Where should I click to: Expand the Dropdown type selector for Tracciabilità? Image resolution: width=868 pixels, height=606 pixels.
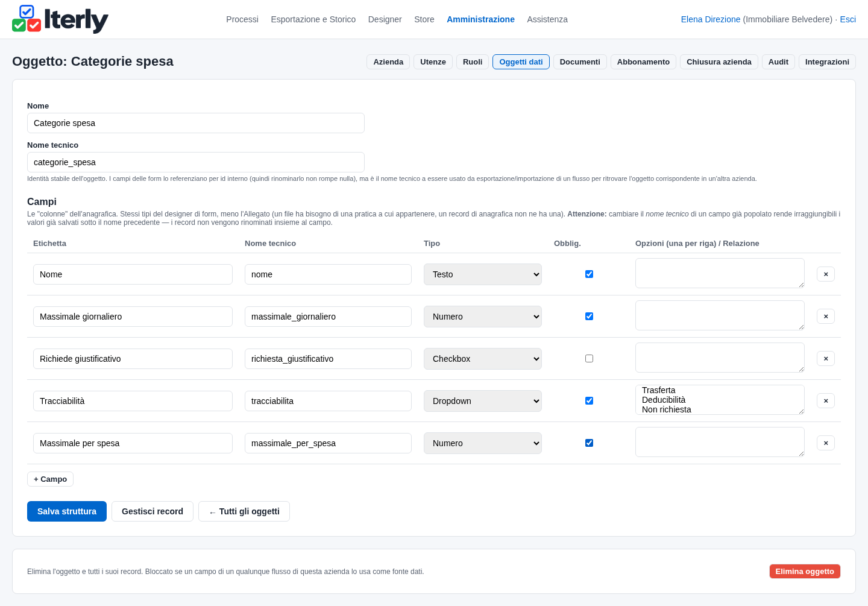483,401
